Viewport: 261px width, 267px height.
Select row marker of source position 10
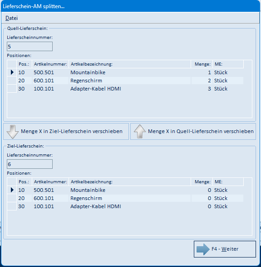[x=12, y=72]
